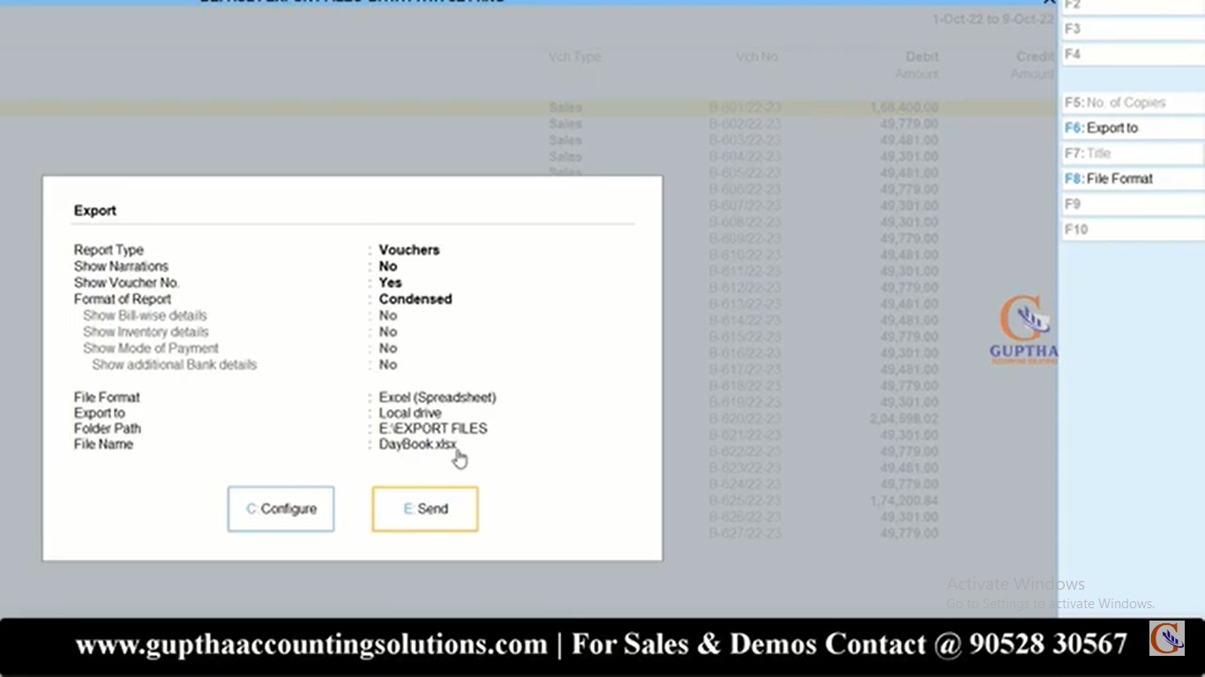1205x677 pixels.
Task: Select voucher B-604/22-23 in background Day Book
Action: coord(745,157)
